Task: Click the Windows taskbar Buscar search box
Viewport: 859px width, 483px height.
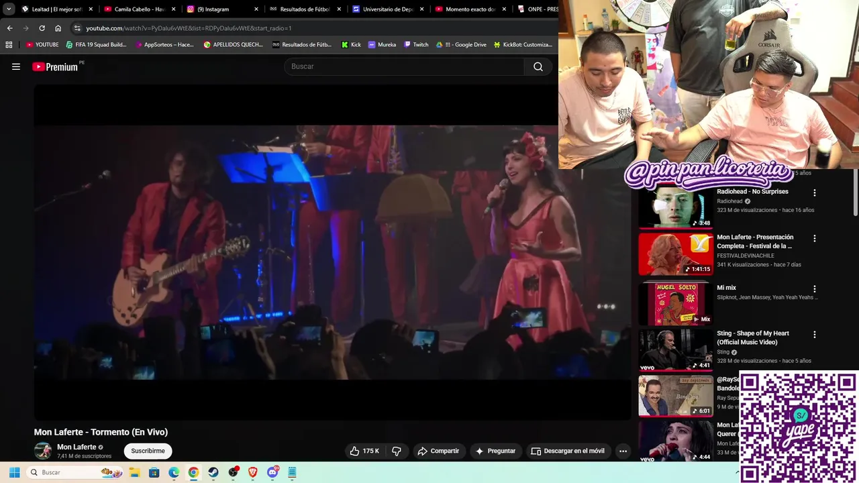Action: click(x=75, y=472)
